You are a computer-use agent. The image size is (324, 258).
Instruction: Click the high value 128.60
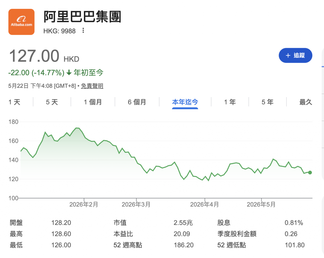(61, 234)
